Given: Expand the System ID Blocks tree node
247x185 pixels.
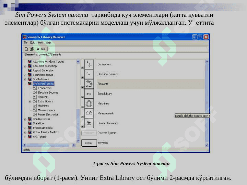Looking at the screenshot, I should tap(25, 128).
